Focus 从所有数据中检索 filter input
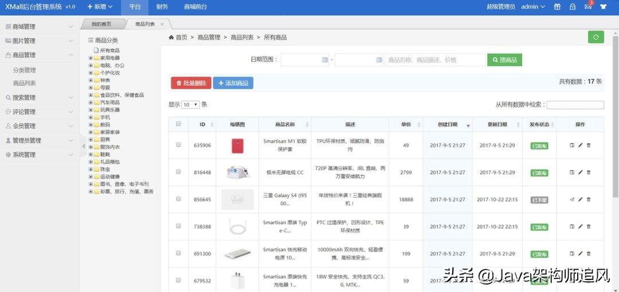The width and height of the screenshot is (619, 292). (x=575, y=105)
